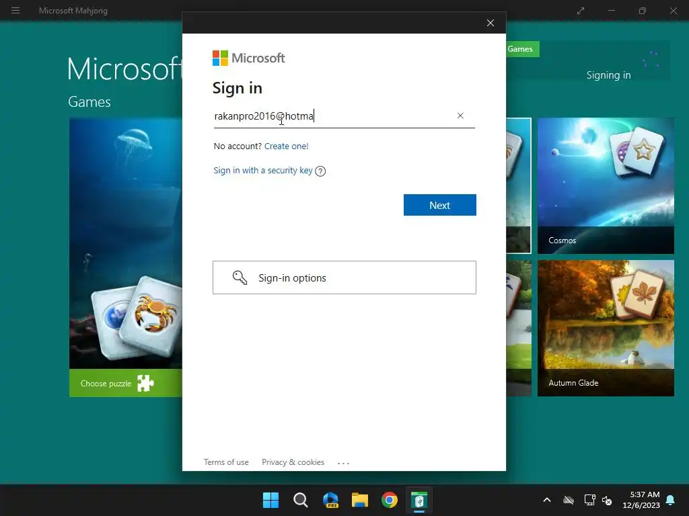689x516 pixels.
Task: Click the Choose puzzle button
Action: (126, 383)
